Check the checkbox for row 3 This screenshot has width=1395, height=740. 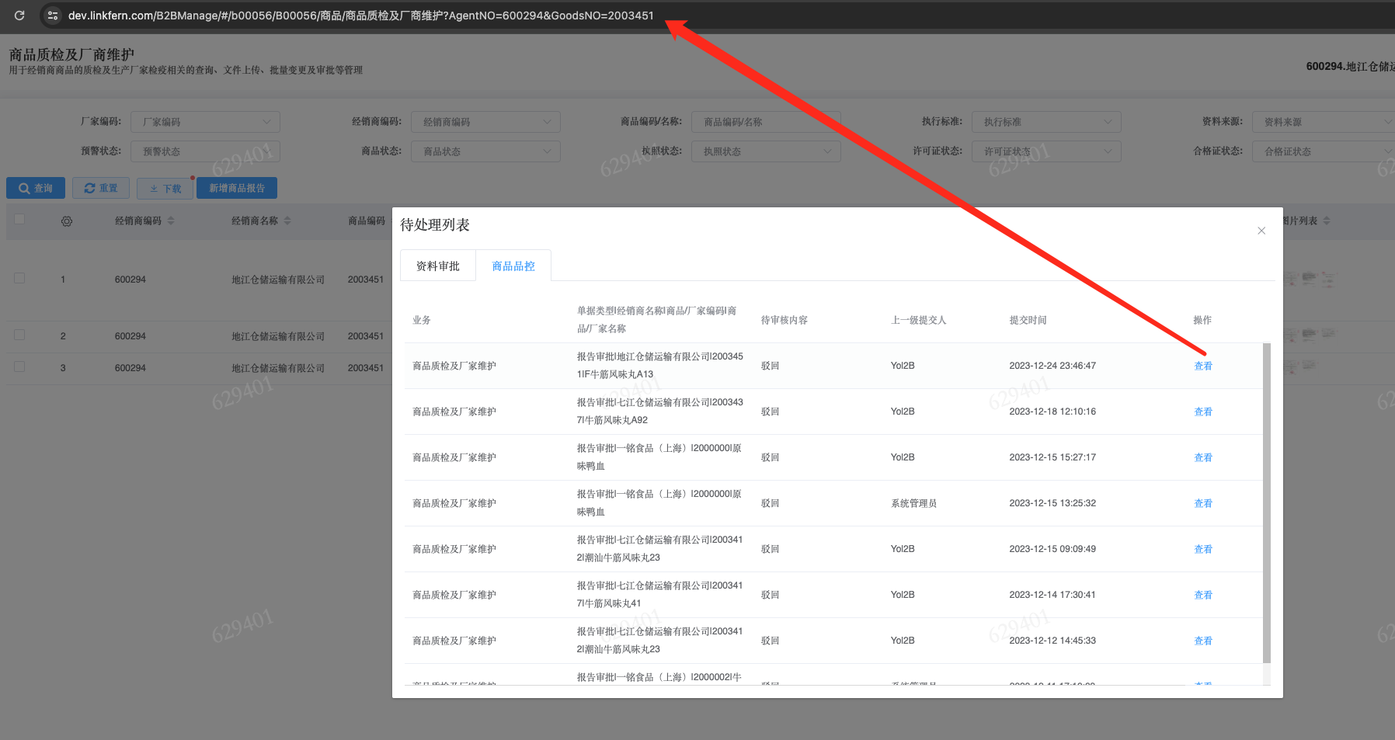[x=19, y=367]
